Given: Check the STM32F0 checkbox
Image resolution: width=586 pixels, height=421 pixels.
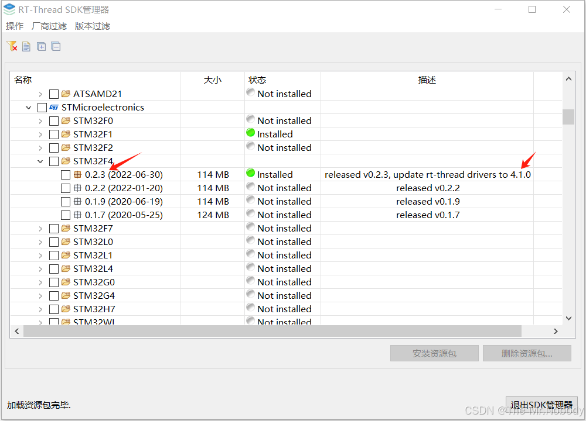Looking at the screenshot, I should [x=54, y=121].
